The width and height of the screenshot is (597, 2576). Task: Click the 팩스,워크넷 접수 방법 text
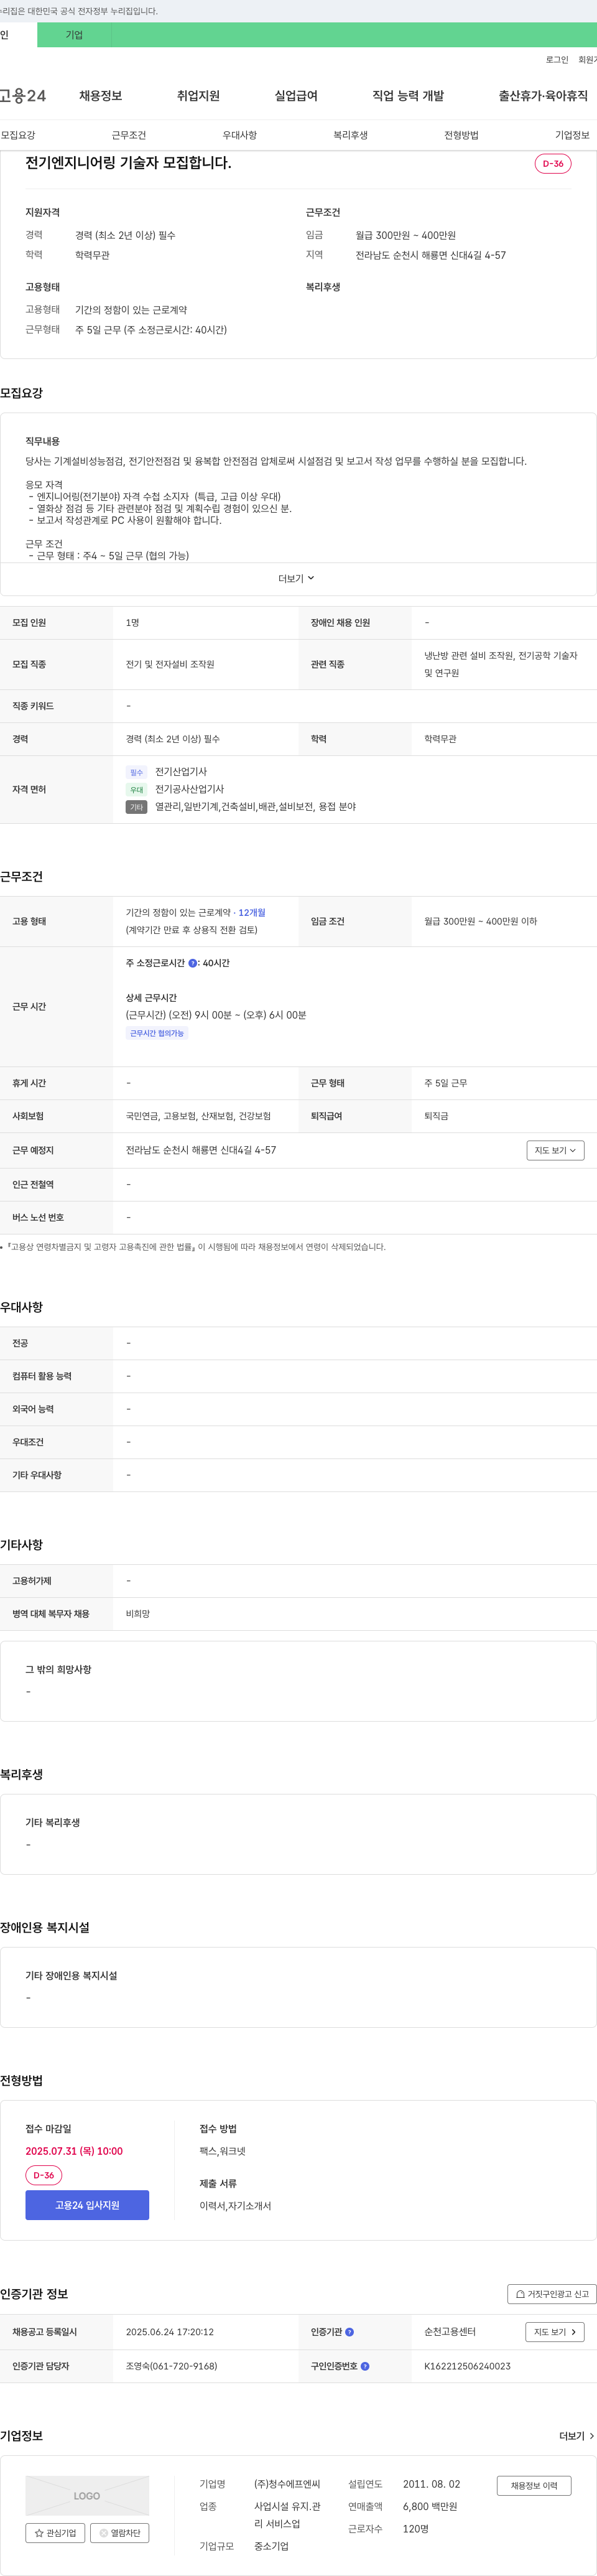(222, 2151)
